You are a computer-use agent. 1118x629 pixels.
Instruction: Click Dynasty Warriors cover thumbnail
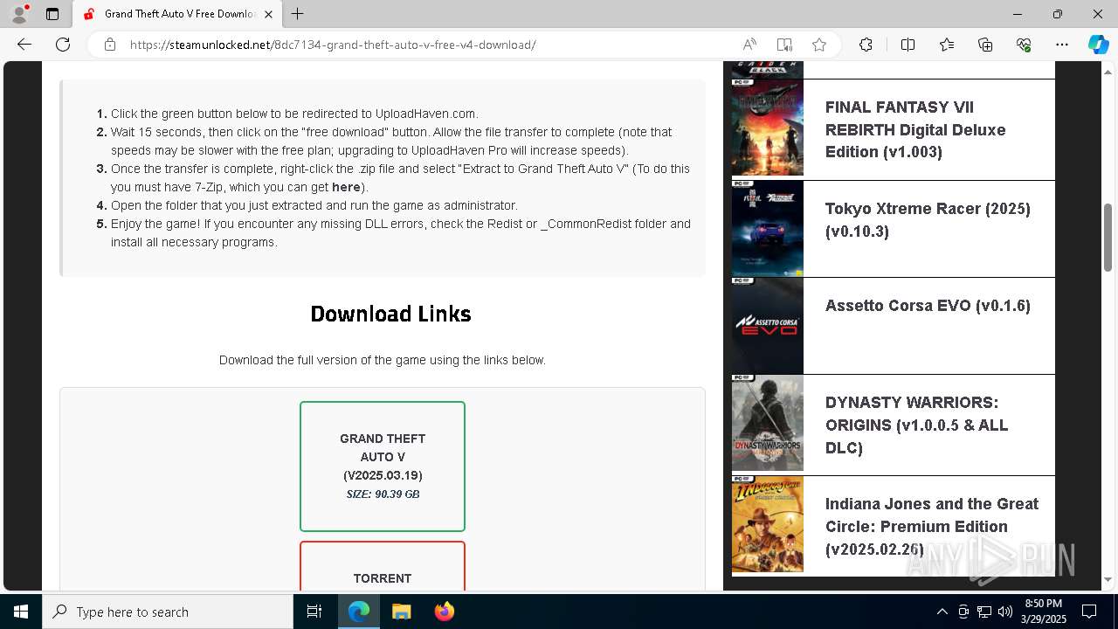[x=768, y=423]
